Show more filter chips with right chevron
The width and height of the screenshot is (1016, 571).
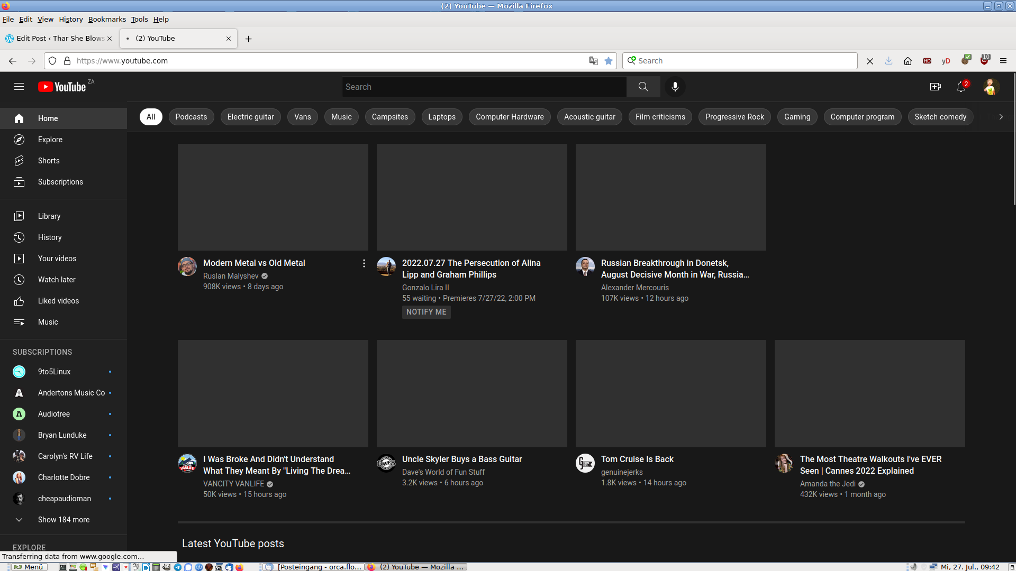tap(1001, 117)
